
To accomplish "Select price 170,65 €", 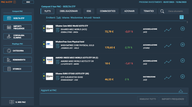I will (110, 48).
